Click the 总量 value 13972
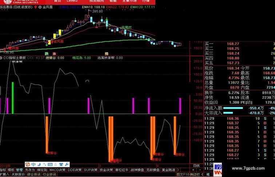Screen dimensions: 275x177 pos(234,83)
